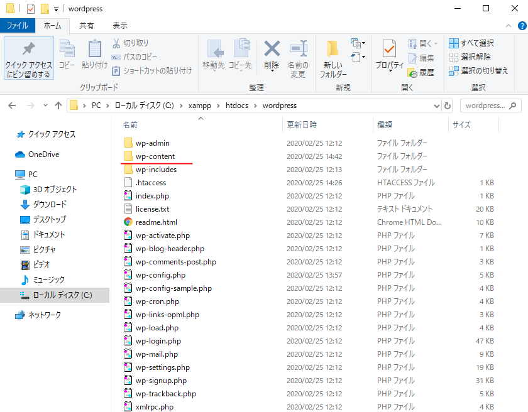Expand the address bar history dropdown

pos(437,106)
